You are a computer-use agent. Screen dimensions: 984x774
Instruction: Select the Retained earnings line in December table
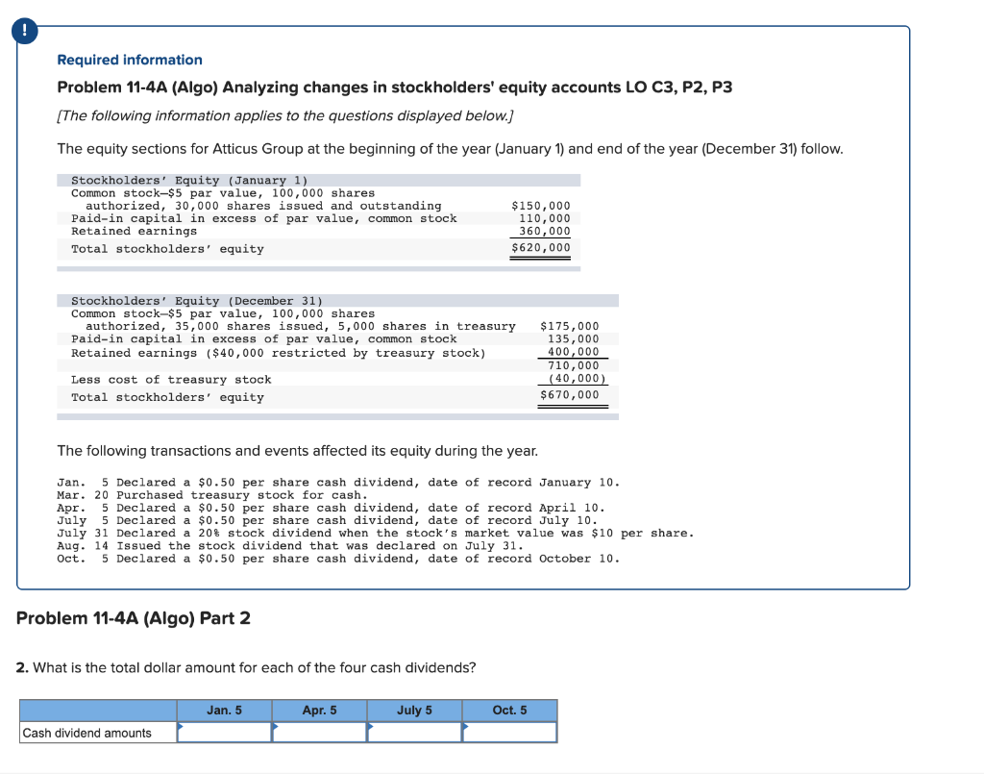[x=271, y=351]
